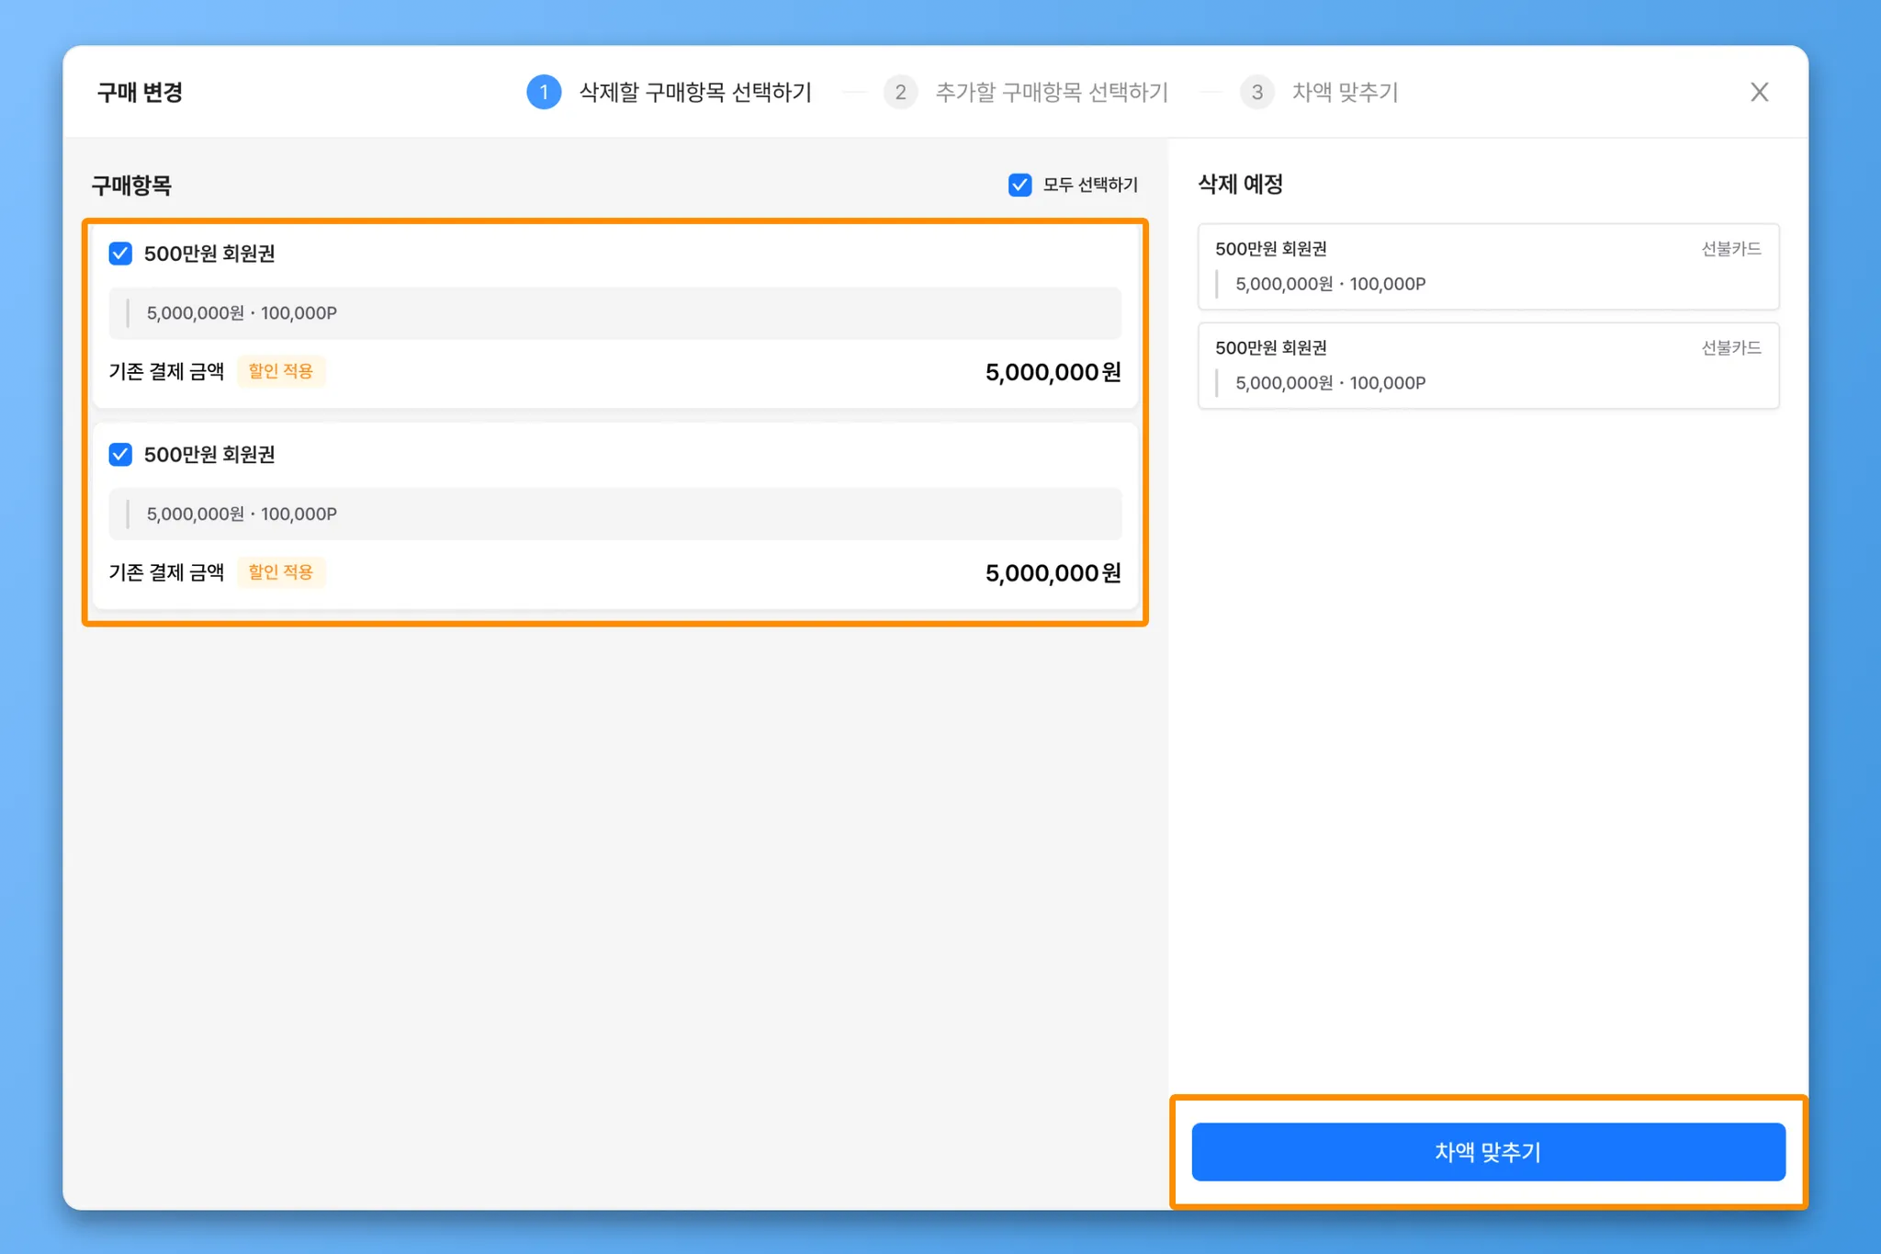Select second card in 삭제 예정 list
Screen dimensions: 1881x1254
pyautogui.click(x=1487, y=366)
